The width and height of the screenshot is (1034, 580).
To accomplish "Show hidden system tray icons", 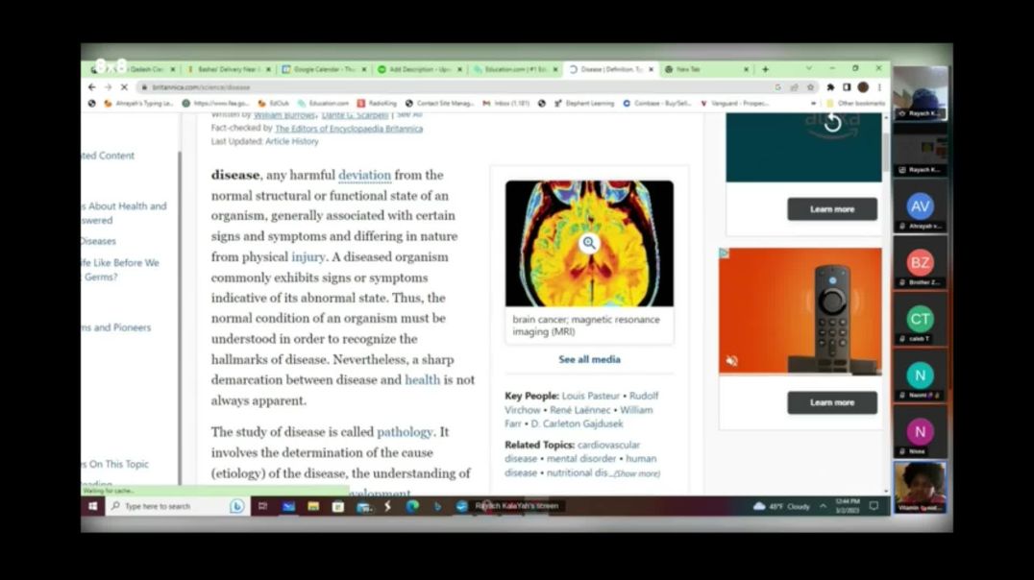I will tap(823, 506).
